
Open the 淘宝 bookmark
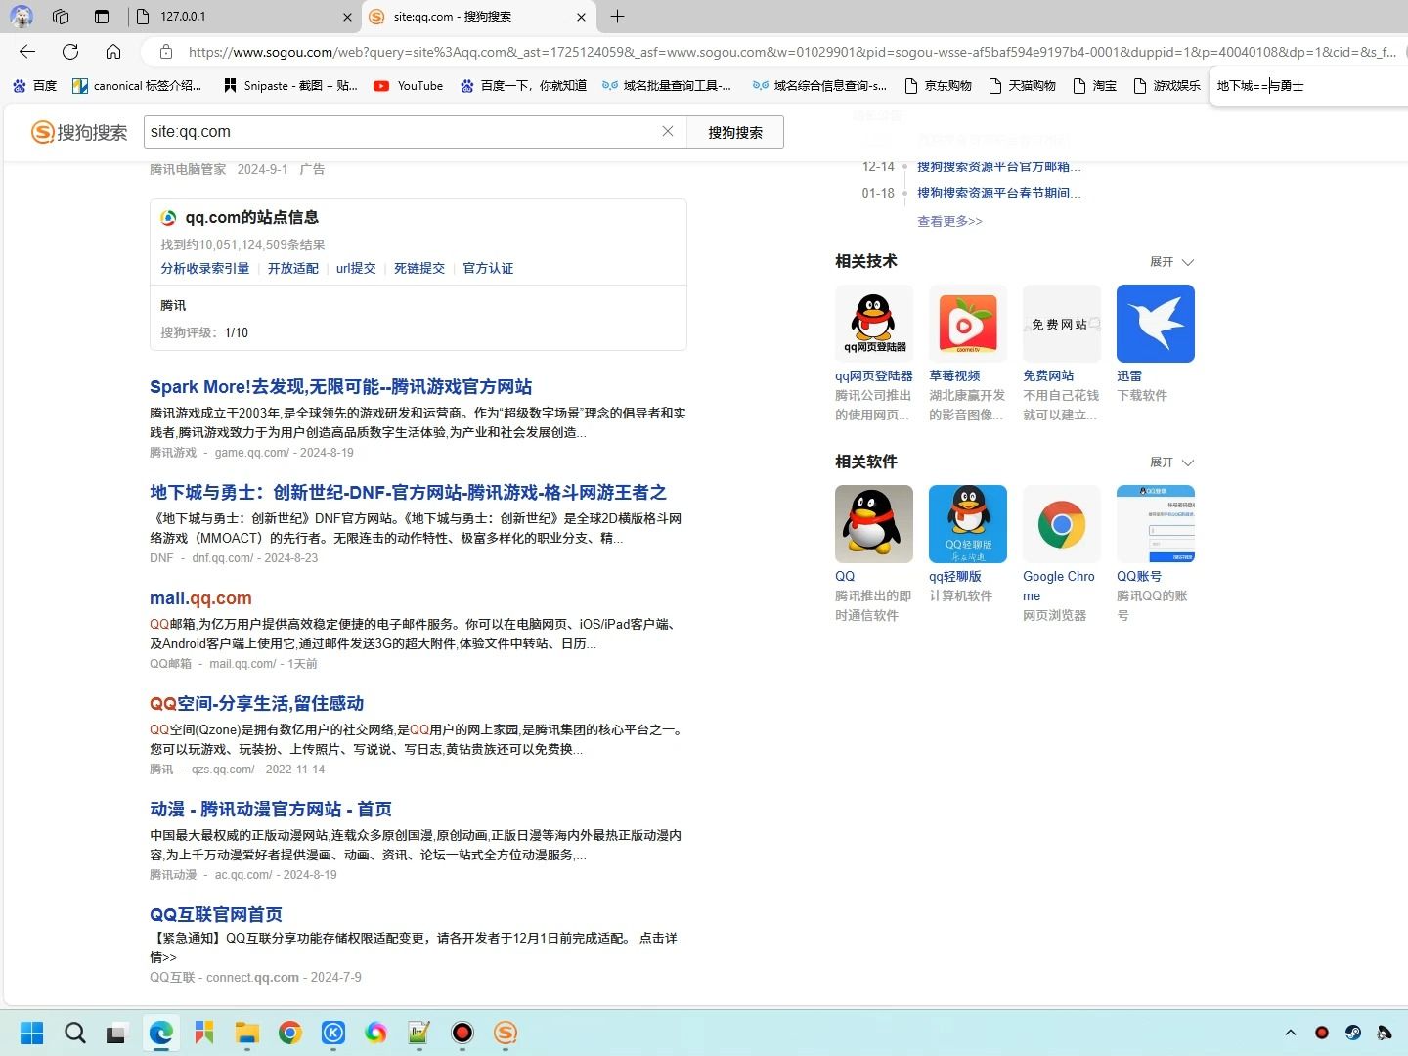[1095, 86]
